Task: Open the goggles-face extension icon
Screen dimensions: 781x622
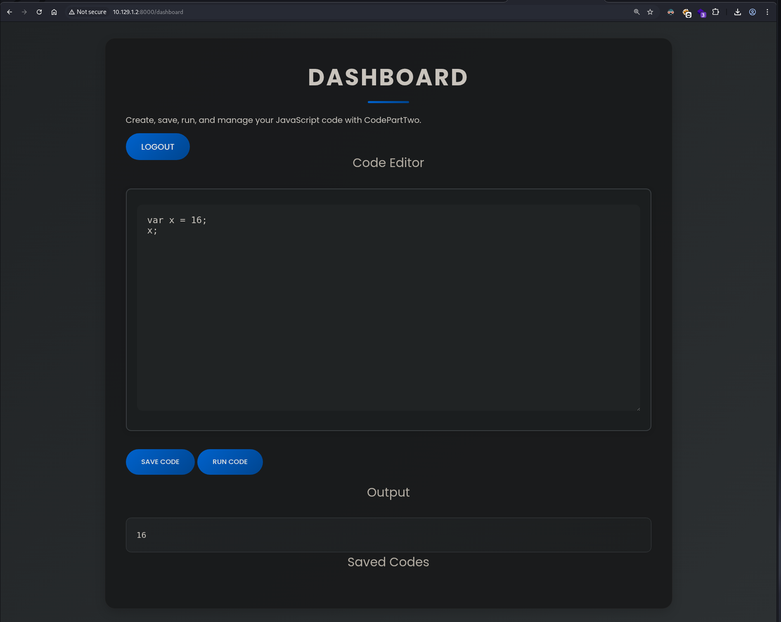Action: (x=670, y=12)
